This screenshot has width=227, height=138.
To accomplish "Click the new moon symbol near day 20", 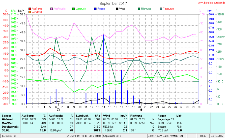I will tap(141, 110).
